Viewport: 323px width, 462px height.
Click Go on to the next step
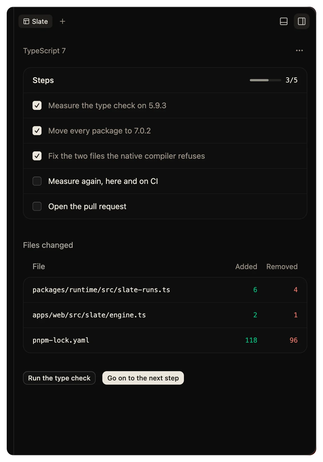[143, 378]
